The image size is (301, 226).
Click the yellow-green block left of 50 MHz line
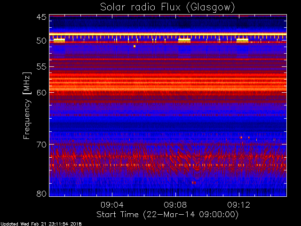(x=59, y=40)
